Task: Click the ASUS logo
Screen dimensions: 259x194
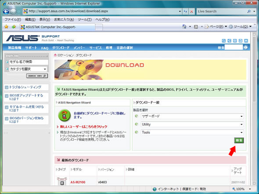Action: (23, 38)
